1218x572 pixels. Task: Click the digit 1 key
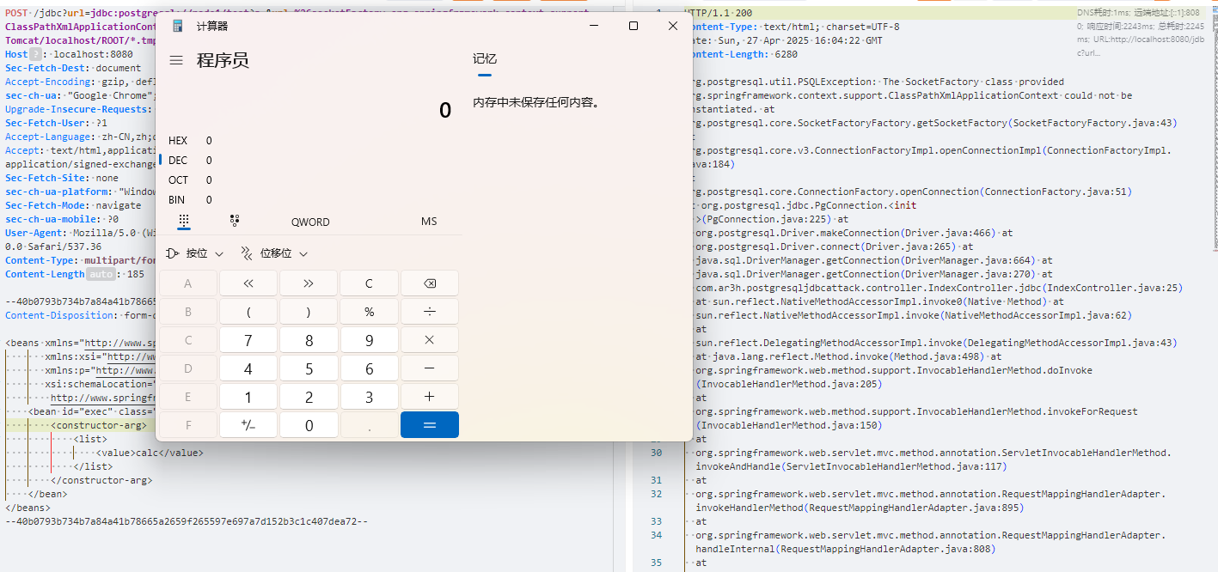tap(248, 397)
